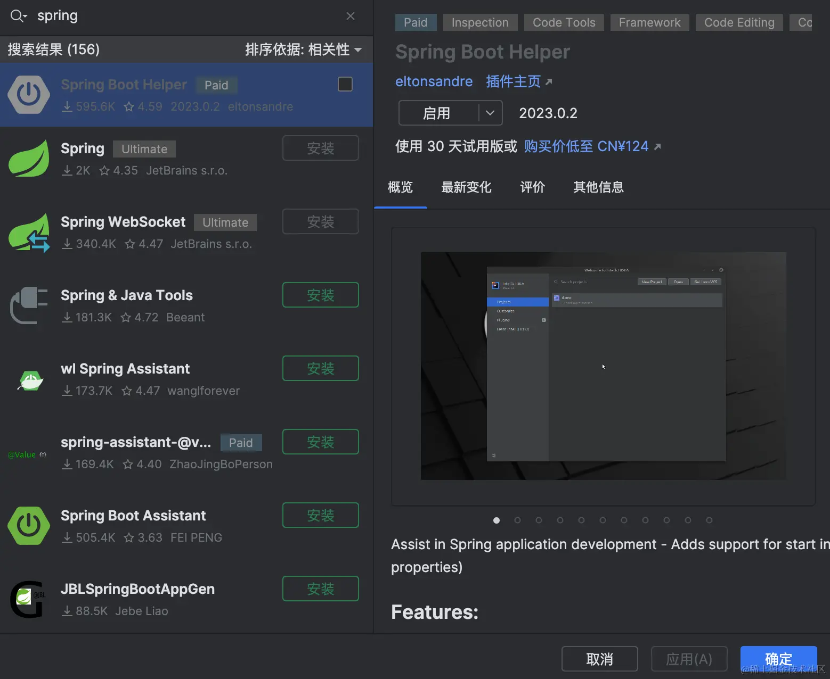Viewport: 830px width, 679px height.
Task: Switch to the What's New (最新变化) tab
Action: 466,187
